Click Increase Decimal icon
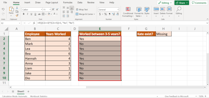 click(x=113, y=14)
